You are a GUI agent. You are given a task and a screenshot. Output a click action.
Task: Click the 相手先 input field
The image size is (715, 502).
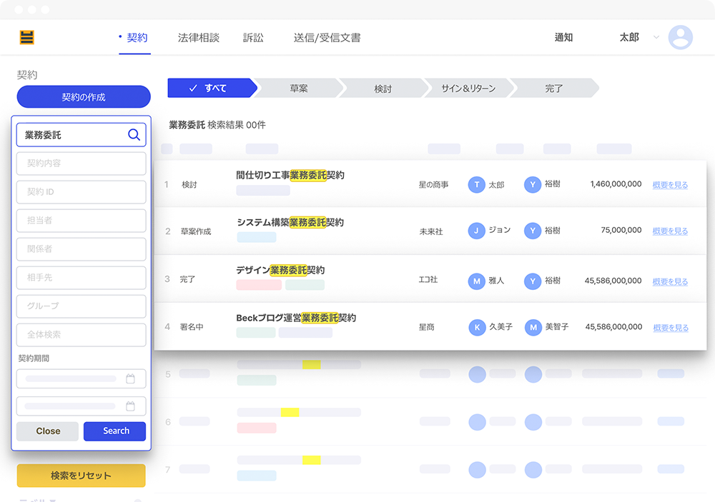coord(82,277)
